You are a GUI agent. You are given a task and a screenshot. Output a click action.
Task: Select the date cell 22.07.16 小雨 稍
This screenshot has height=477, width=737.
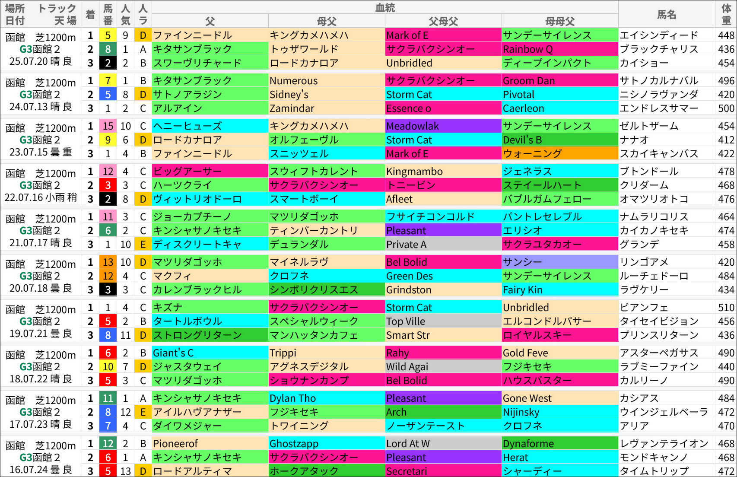pyautogui.click(x=41, y=197)
